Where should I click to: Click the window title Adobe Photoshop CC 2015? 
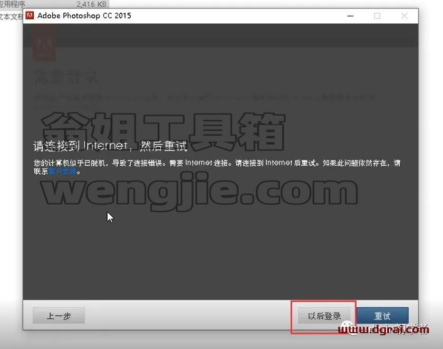coord(84,15)
